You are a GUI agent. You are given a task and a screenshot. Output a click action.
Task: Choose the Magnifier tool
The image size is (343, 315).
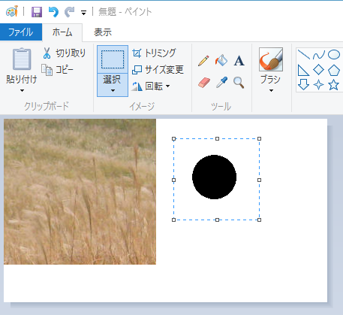coord(239,83)
